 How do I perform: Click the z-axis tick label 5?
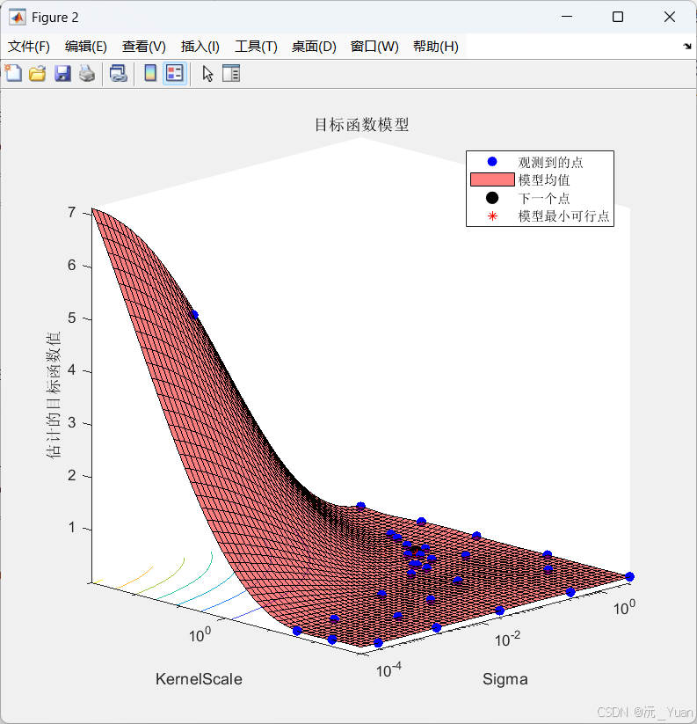click(72, 318)
